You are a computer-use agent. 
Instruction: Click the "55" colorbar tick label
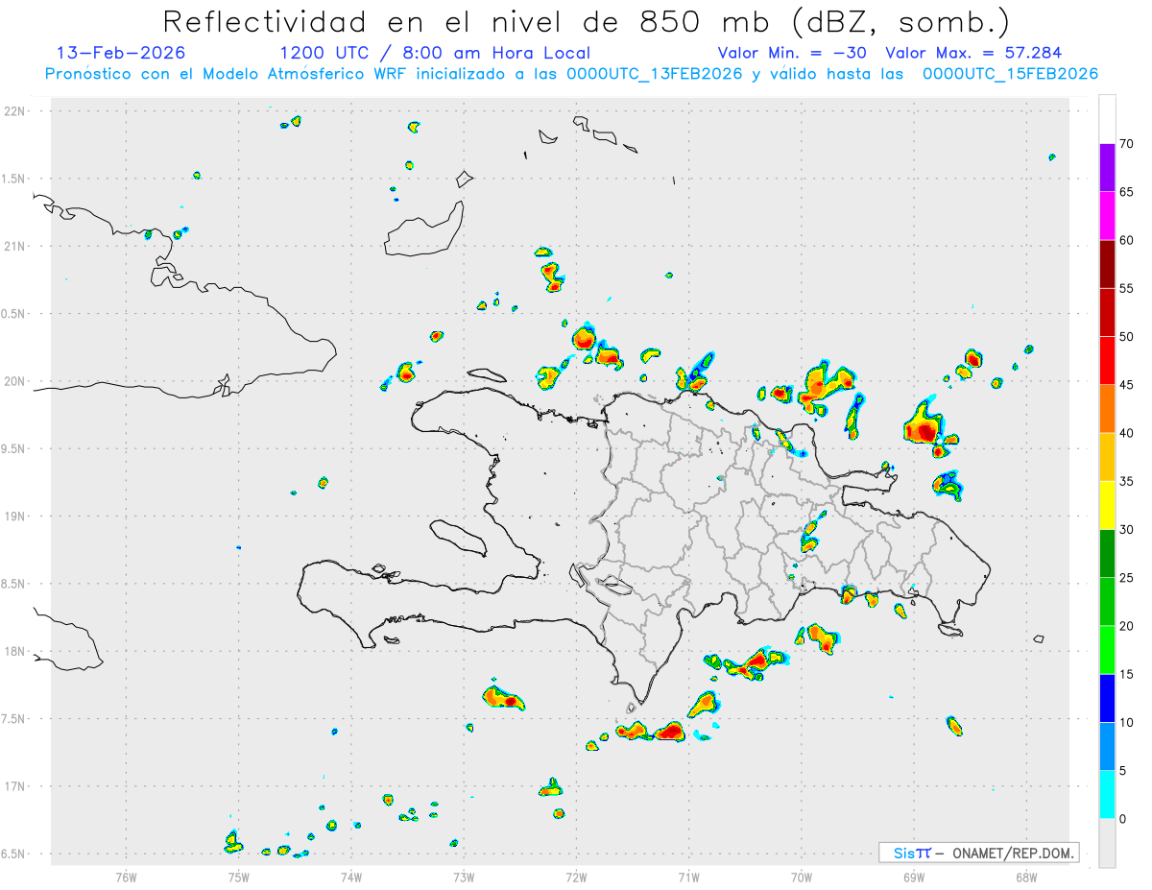click(1127, 288)
